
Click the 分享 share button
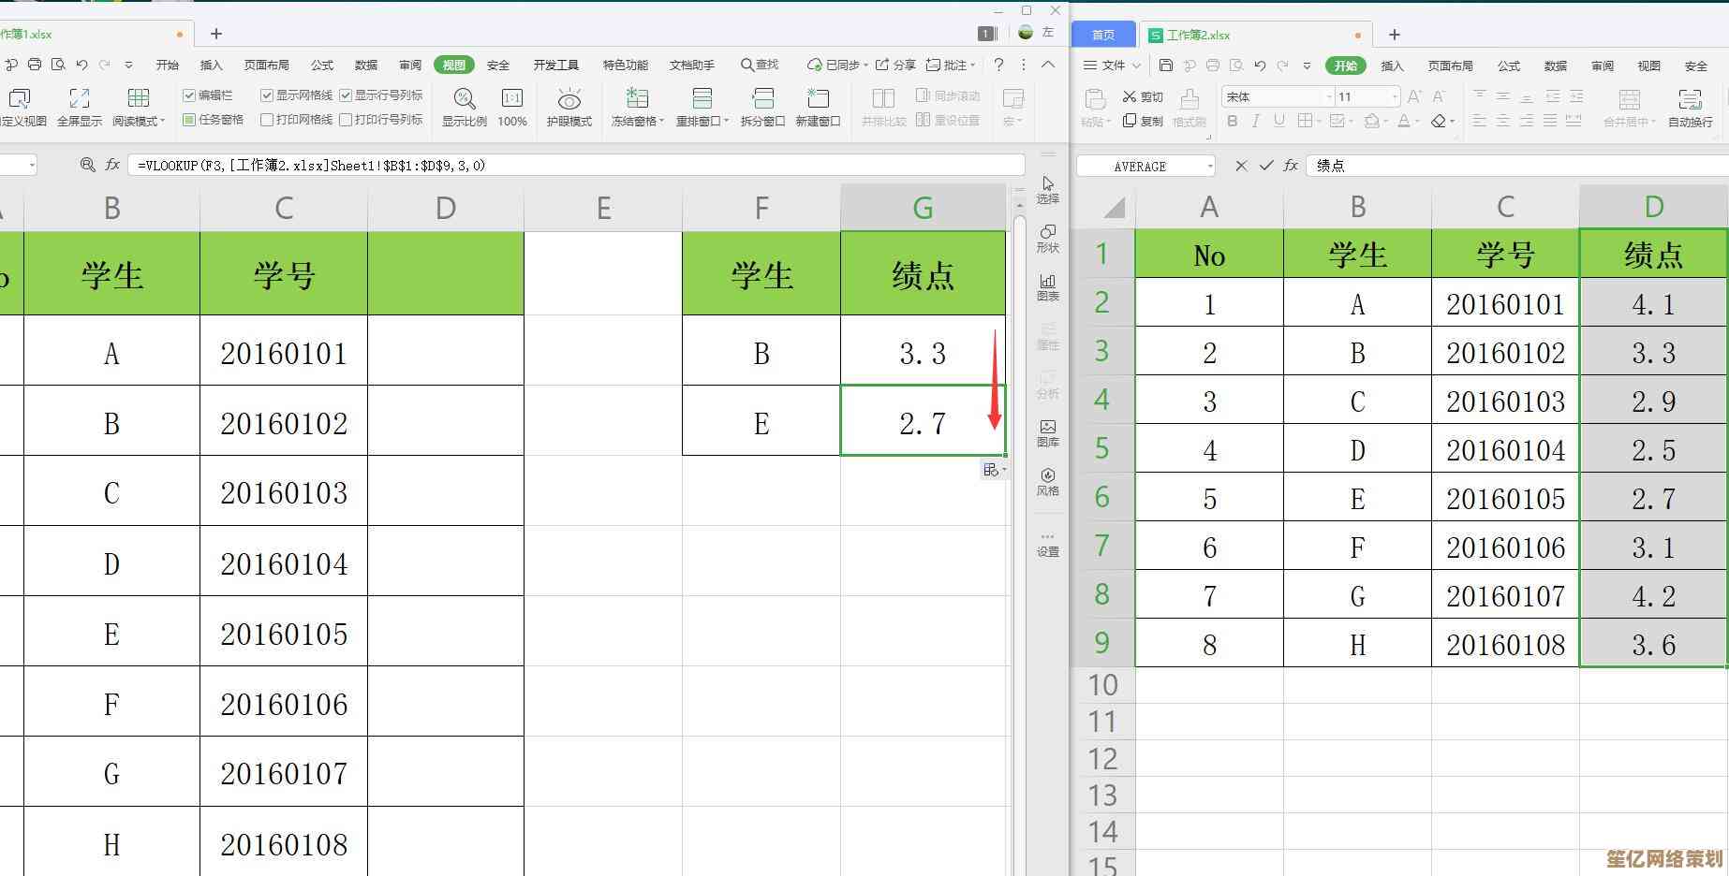(895, 65)
